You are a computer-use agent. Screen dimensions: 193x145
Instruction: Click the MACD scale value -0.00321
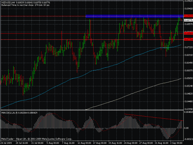pyautogui.click(x=189, y=139)
